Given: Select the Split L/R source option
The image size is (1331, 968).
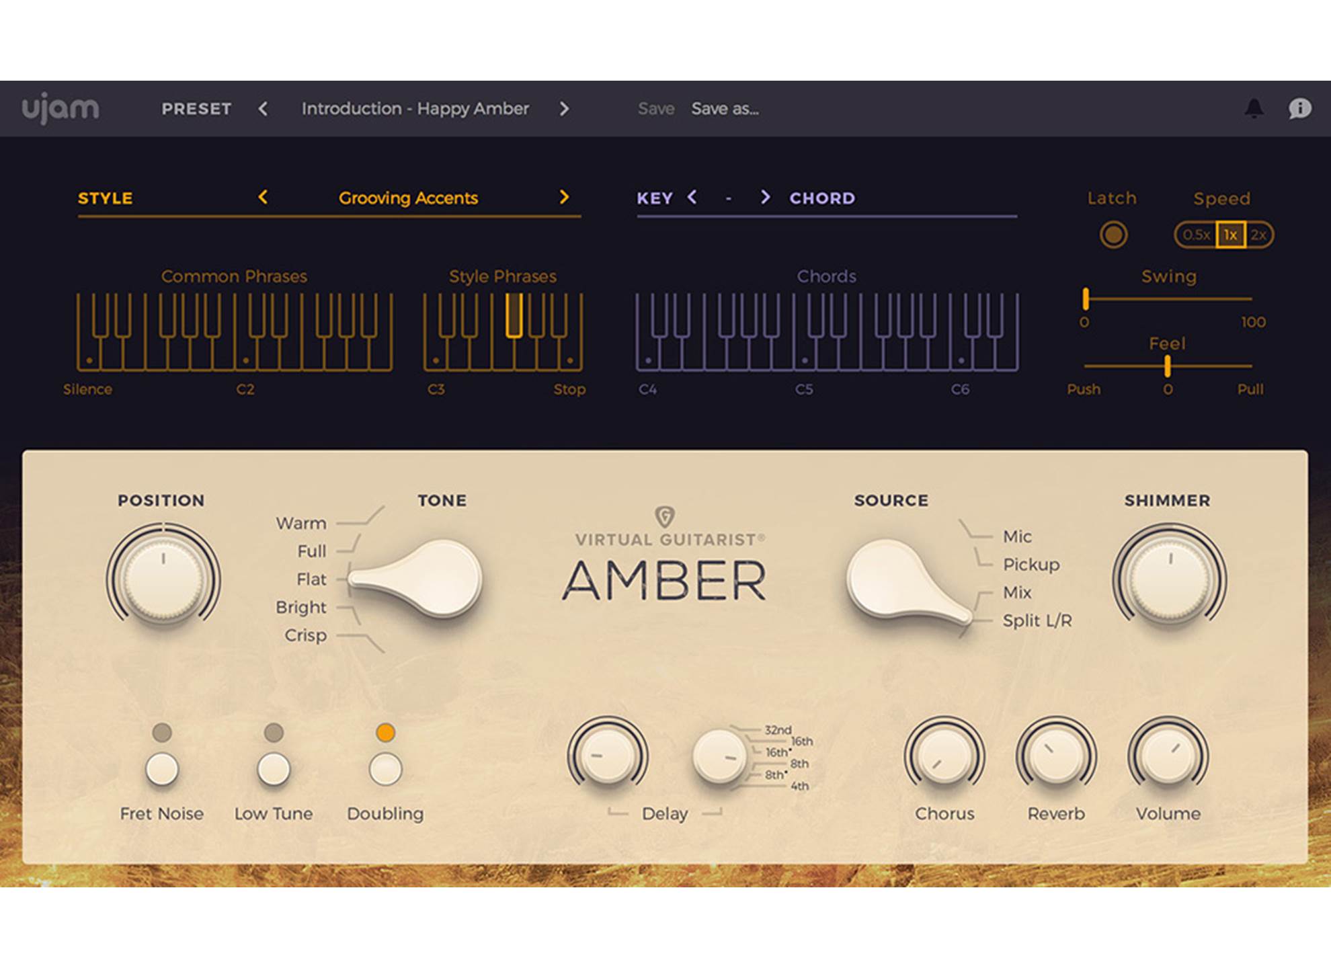Looking at the screenshot, I should [1037, 620].
